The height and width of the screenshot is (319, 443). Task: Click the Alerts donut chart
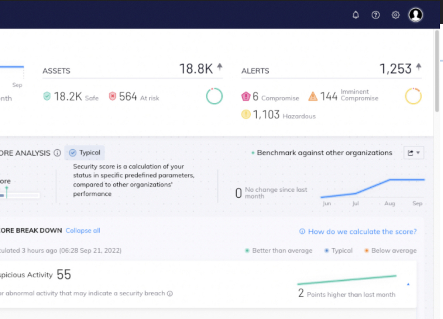pos(413,96)
